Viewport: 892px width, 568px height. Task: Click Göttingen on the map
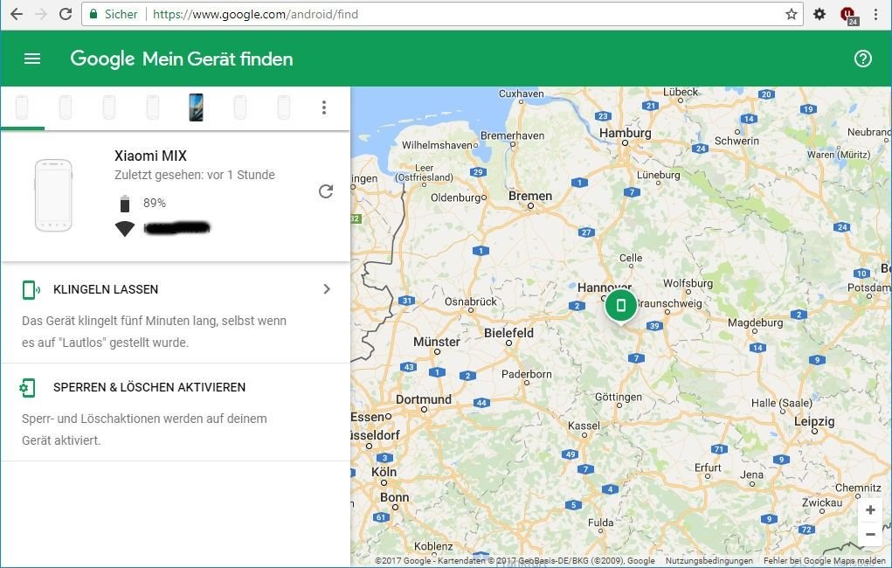click(x=619, y=398)
